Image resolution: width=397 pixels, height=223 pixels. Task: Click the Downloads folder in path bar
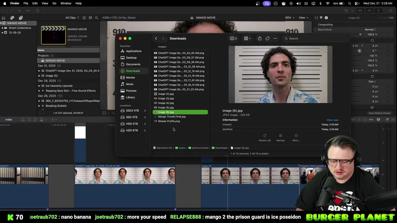tap(220, 148)
